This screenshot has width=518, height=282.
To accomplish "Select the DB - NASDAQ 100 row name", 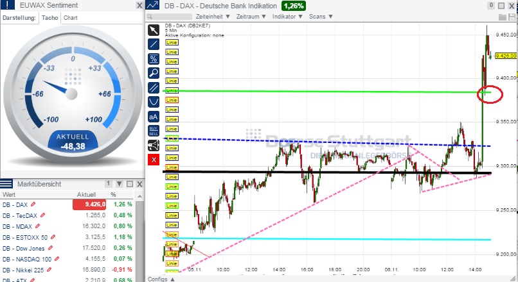I will pyautogui.click(x=27, y=259).
